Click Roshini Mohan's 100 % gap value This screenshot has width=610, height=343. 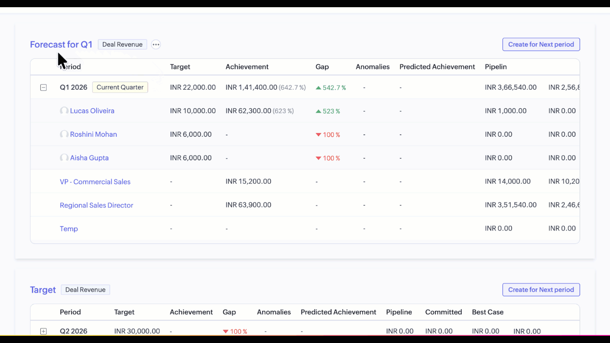(x=328, y=135)
